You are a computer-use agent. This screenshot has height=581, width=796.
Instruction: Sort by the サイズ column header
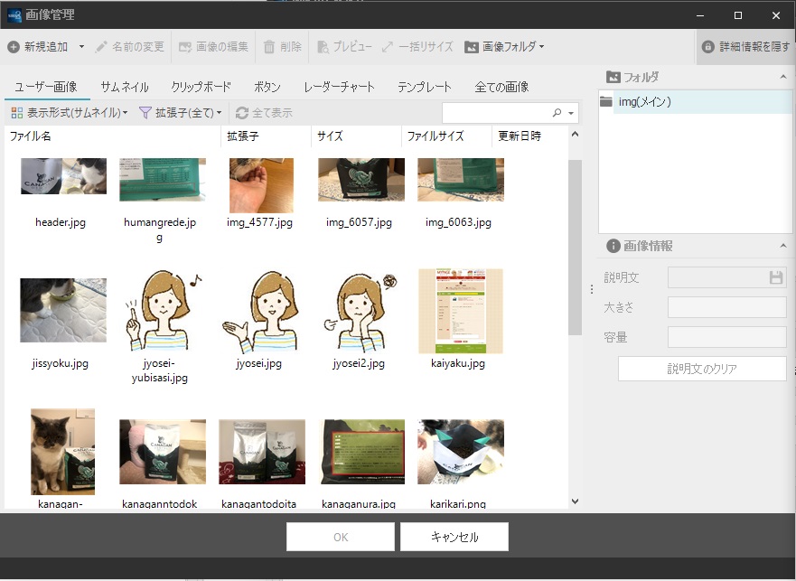click(356, 136)
